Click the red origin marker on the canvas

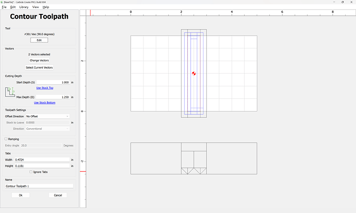(194, 74)
